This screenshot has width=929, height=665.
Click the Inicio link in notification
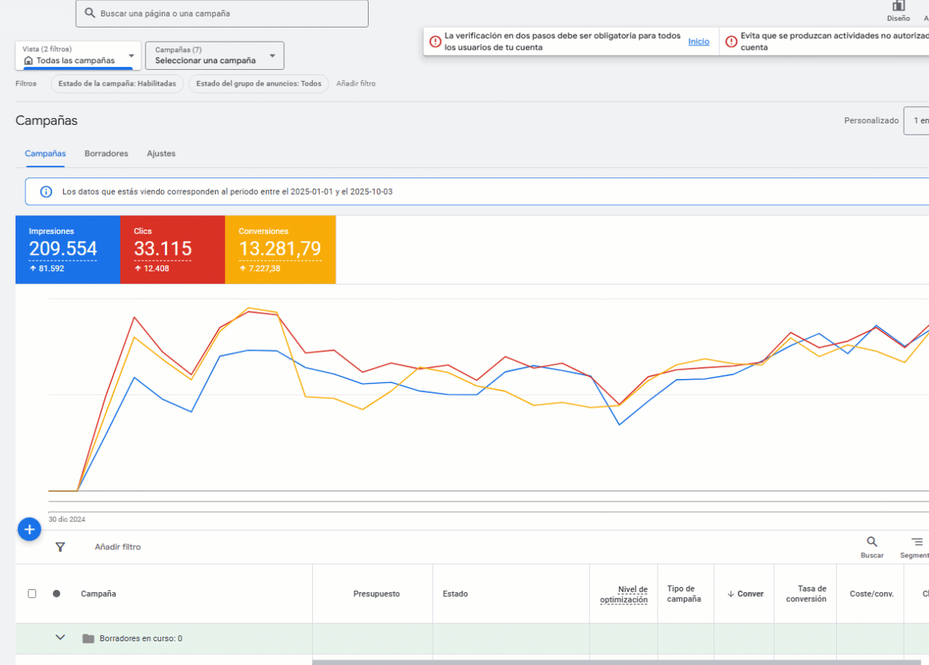(x=699, y=42)
